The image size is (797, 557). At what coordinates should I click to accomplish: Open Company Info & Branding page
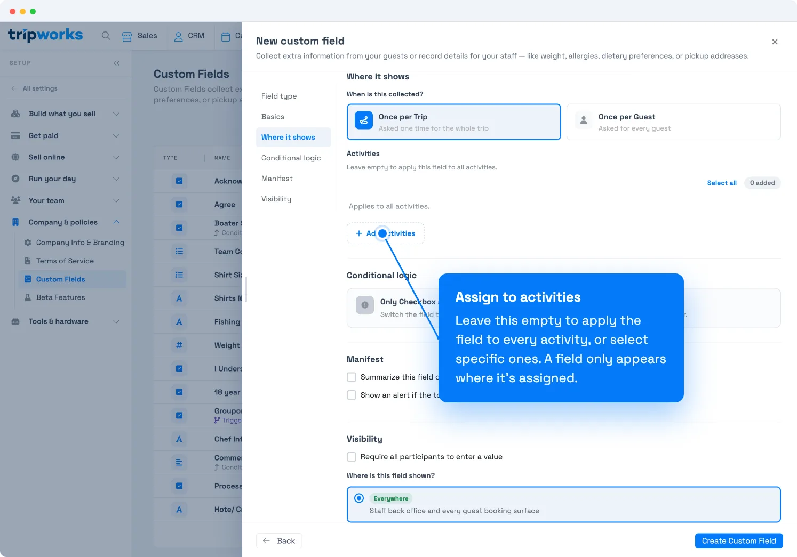80,243
